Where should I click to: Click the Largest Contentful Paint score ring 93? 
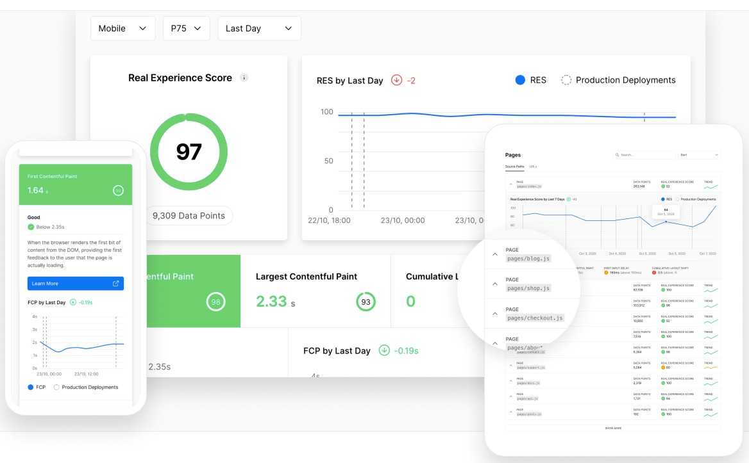click(366, 302)
